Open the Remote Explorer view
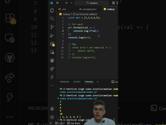This screenshot has width=166, height=125. (x=52, y=52)
